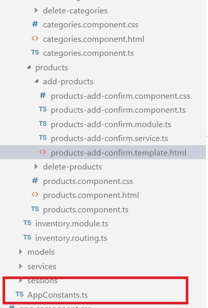Open products-add-confirm.component.ts file
The height and width of the screenshot is (308, 208).
coord(118,110)
